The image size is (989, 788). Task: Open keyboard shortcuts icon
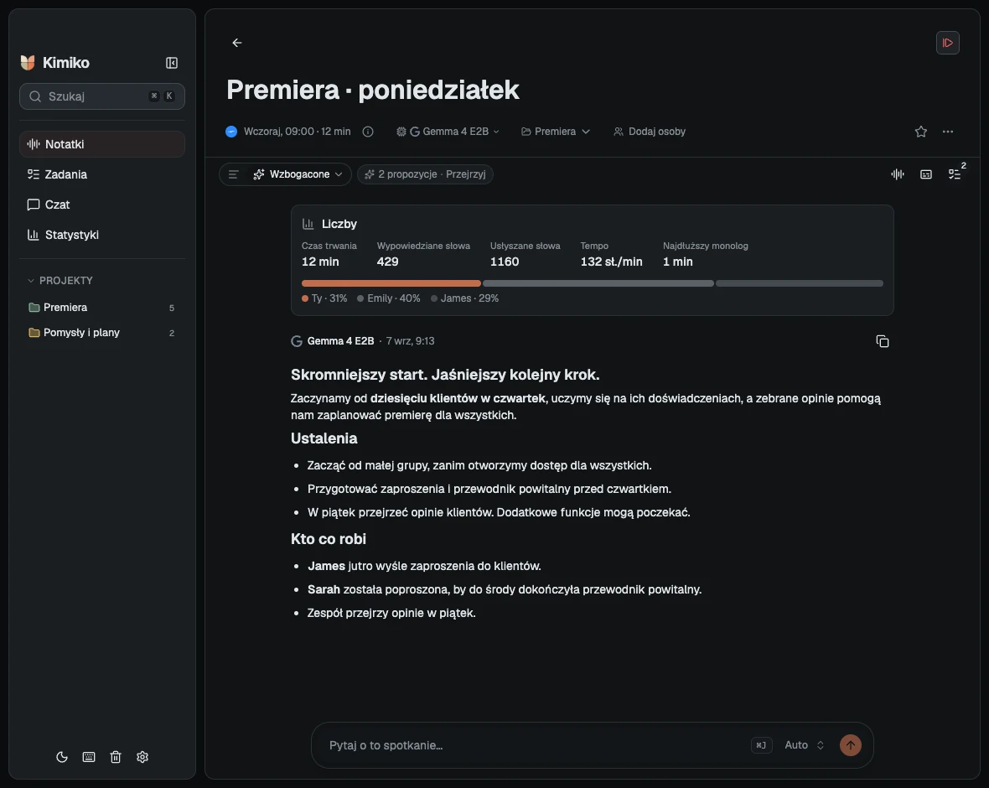point(89,757)
